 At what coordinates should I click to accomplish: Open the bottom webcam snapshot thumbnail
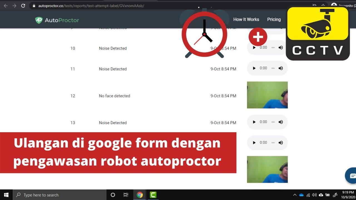pyautogui.click(x=267, y=169)
